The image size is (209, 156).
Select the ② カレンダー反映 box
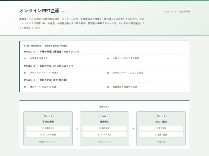(x=48, y=135)
